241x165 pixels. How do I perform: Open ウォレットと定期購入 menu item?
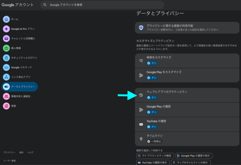pos(19,39)
